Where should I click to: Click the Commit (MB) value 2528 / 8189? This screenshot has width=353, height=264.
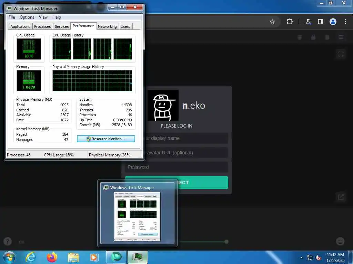pyautogui.click(x=122, y=125)
